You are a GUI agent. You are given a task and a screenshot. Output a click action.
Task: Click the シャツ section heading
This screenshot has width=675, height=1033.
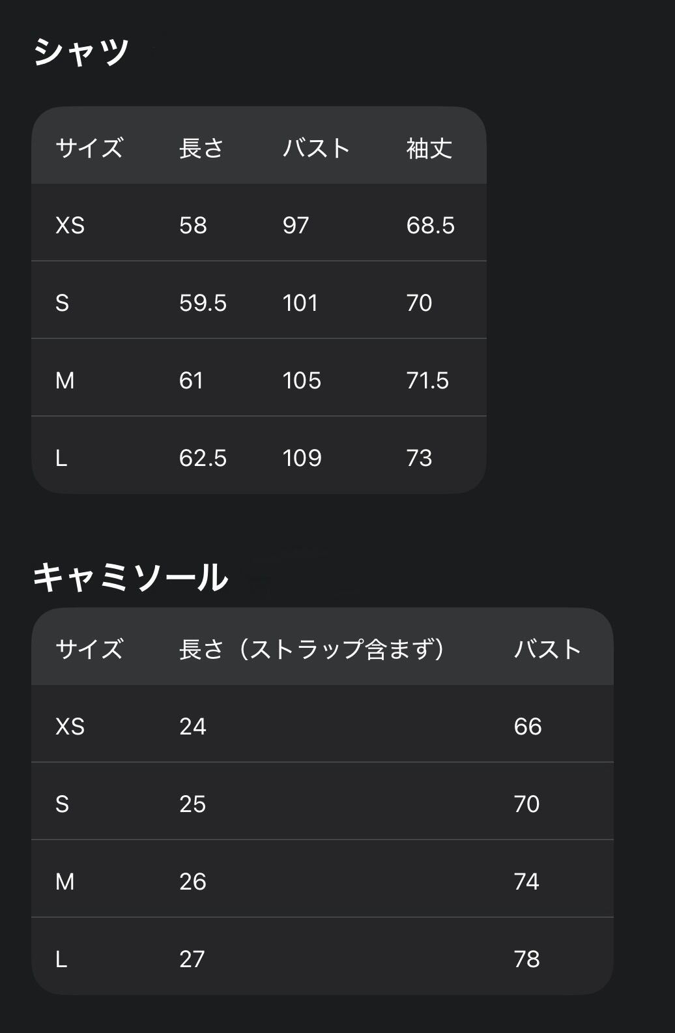[81, 51]
